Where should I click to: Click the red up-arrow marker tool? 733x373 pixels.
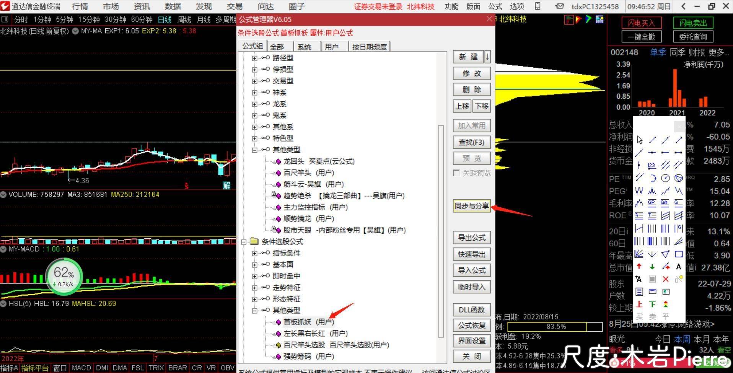click(639, 267)
